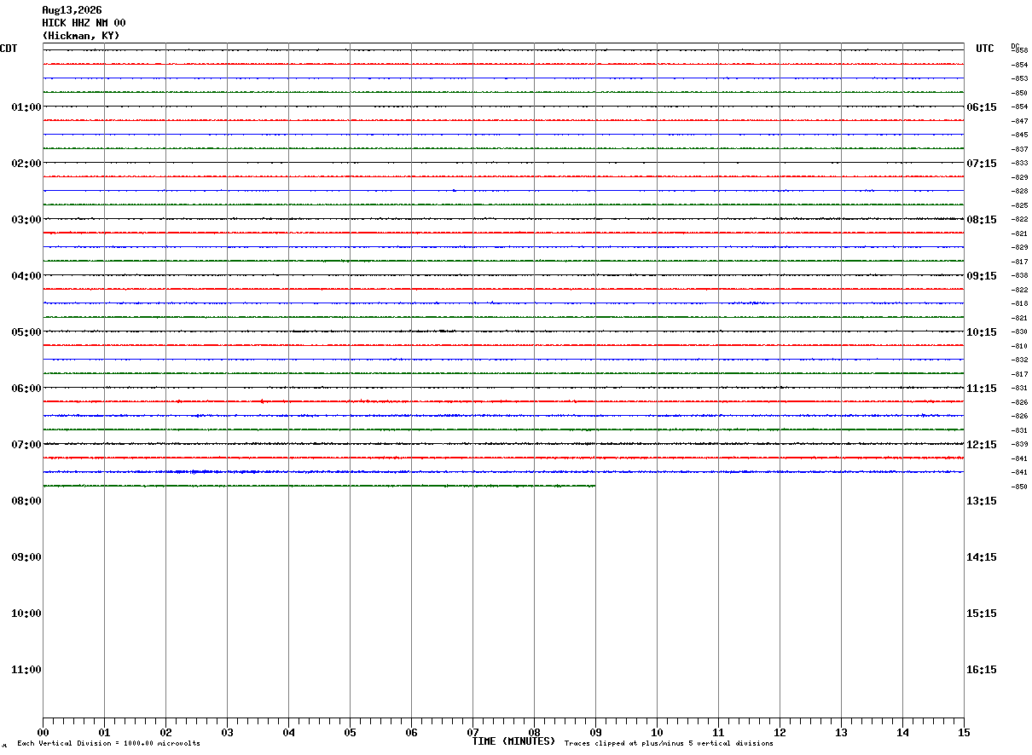Select DC offset value -810

click(x=1020, y=346)
